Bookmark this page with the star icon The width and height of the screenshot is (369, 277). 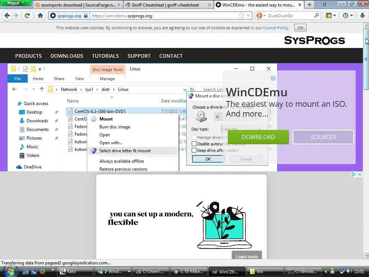241,16
